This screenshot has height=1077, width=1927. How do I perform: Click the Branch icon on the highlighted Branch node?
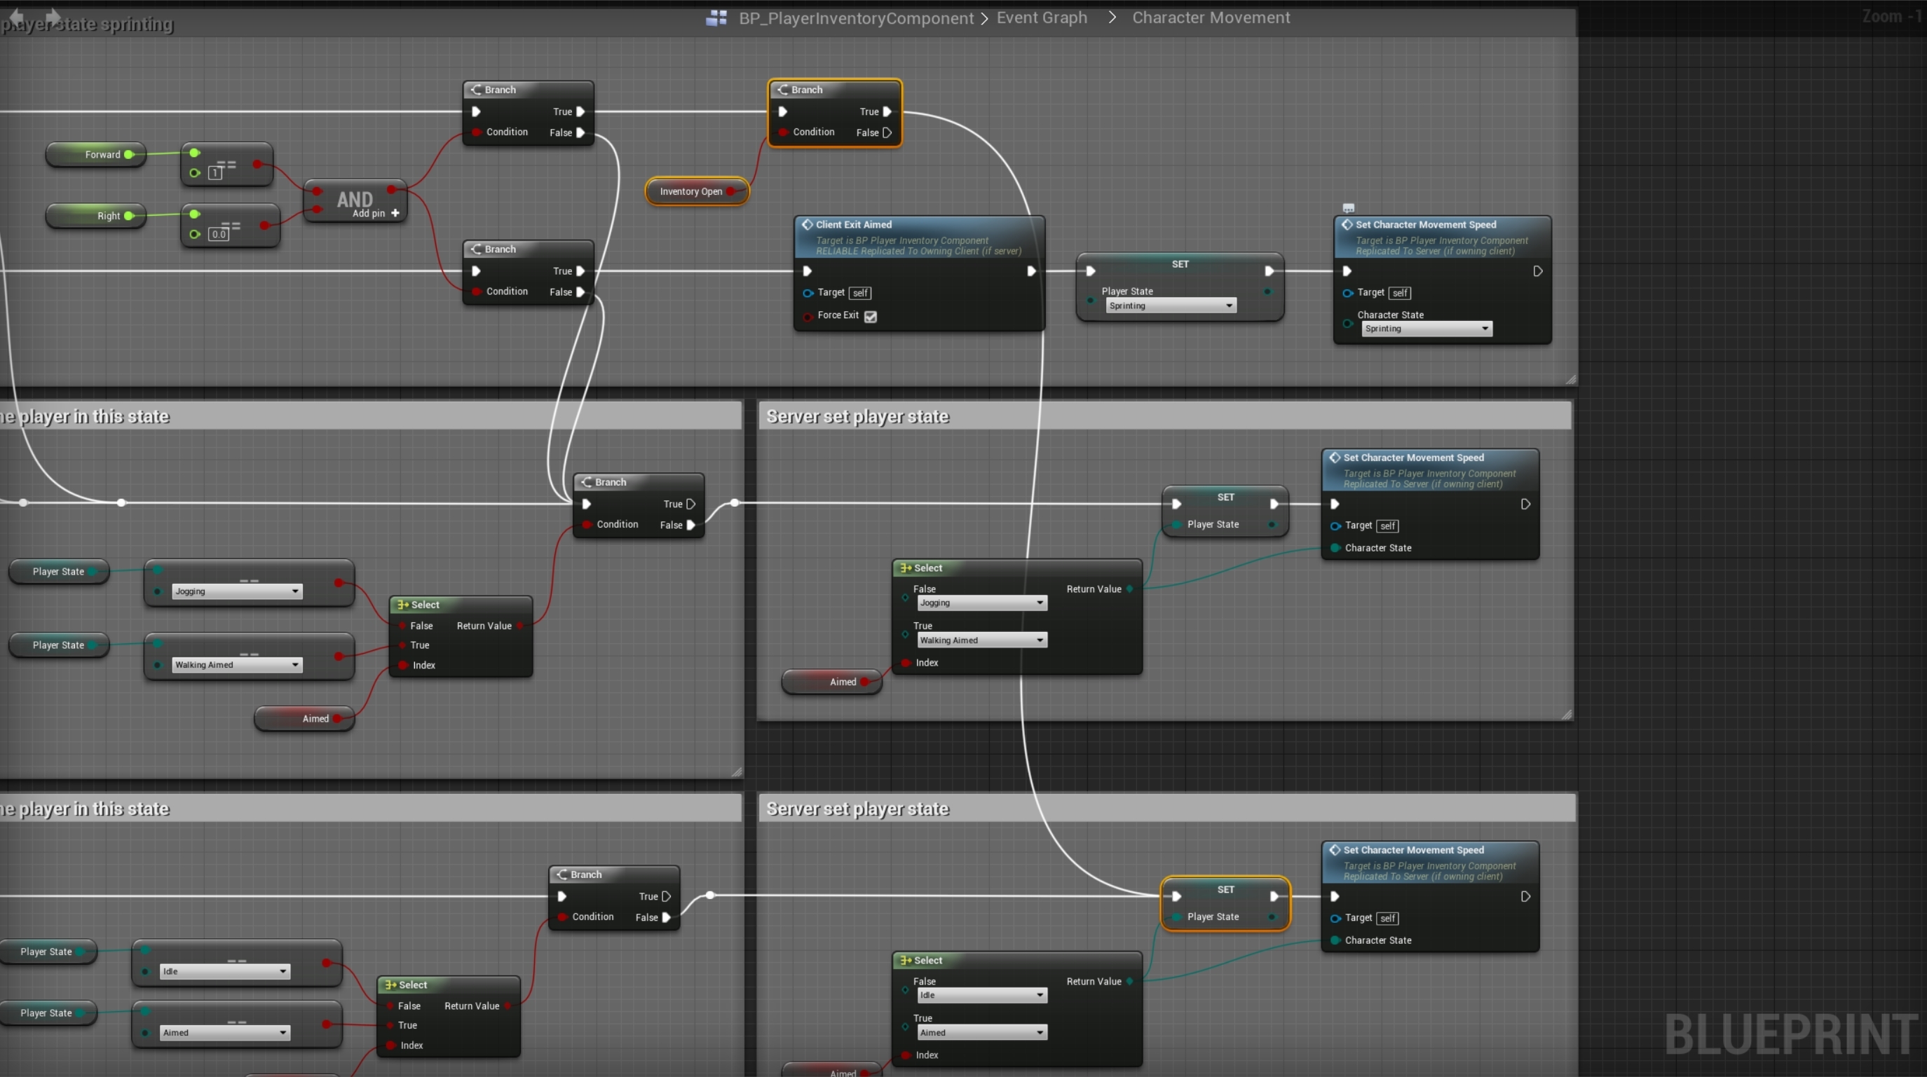coord(782,90)
